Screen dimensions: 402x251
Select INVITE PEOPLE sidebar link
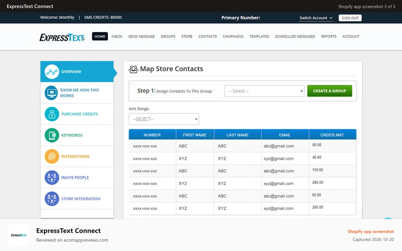[x=75, y=178]
